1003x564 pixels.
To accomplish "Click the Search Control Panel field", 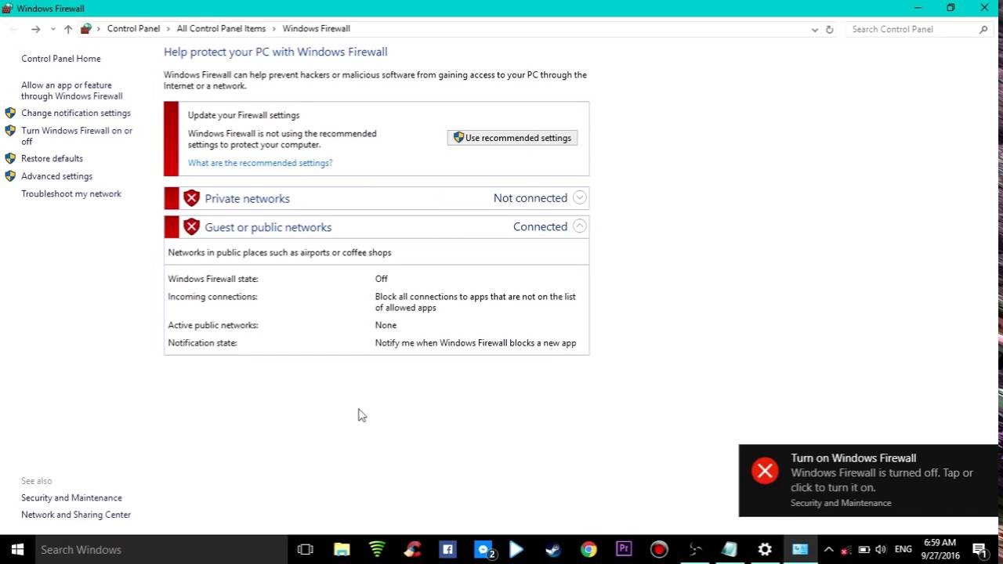I will click(x=918, y=29).
